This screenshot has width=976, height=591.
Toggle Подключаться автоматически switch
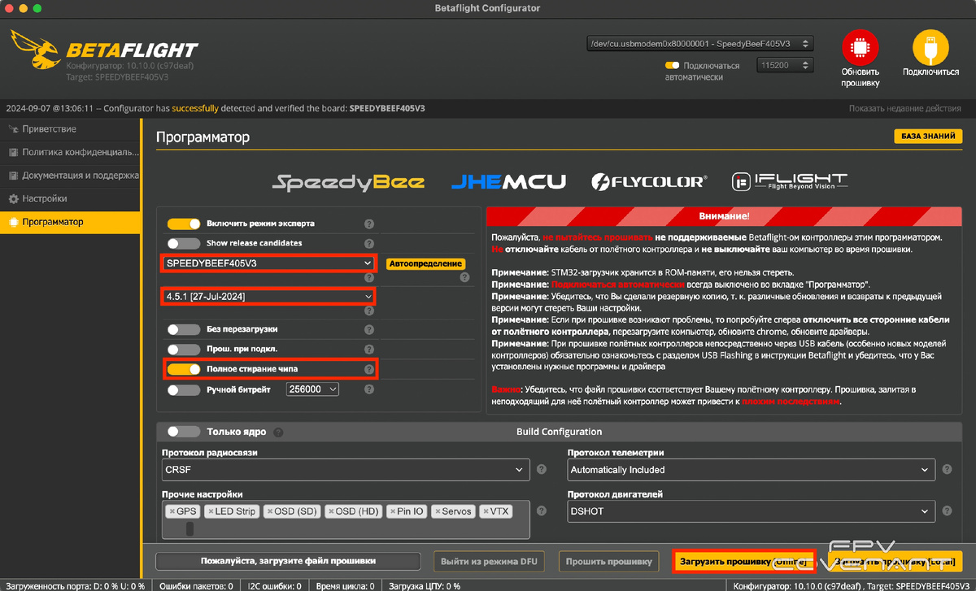[673, 65]
